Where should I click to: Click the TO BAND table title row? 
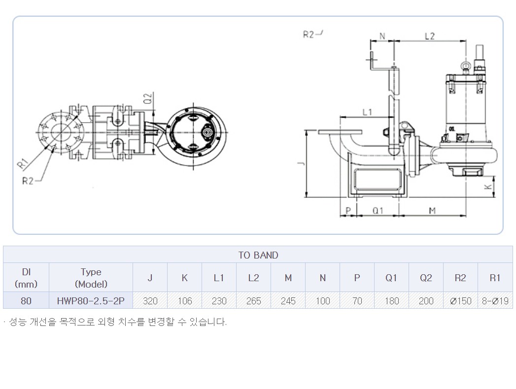(x=258, y=255)
